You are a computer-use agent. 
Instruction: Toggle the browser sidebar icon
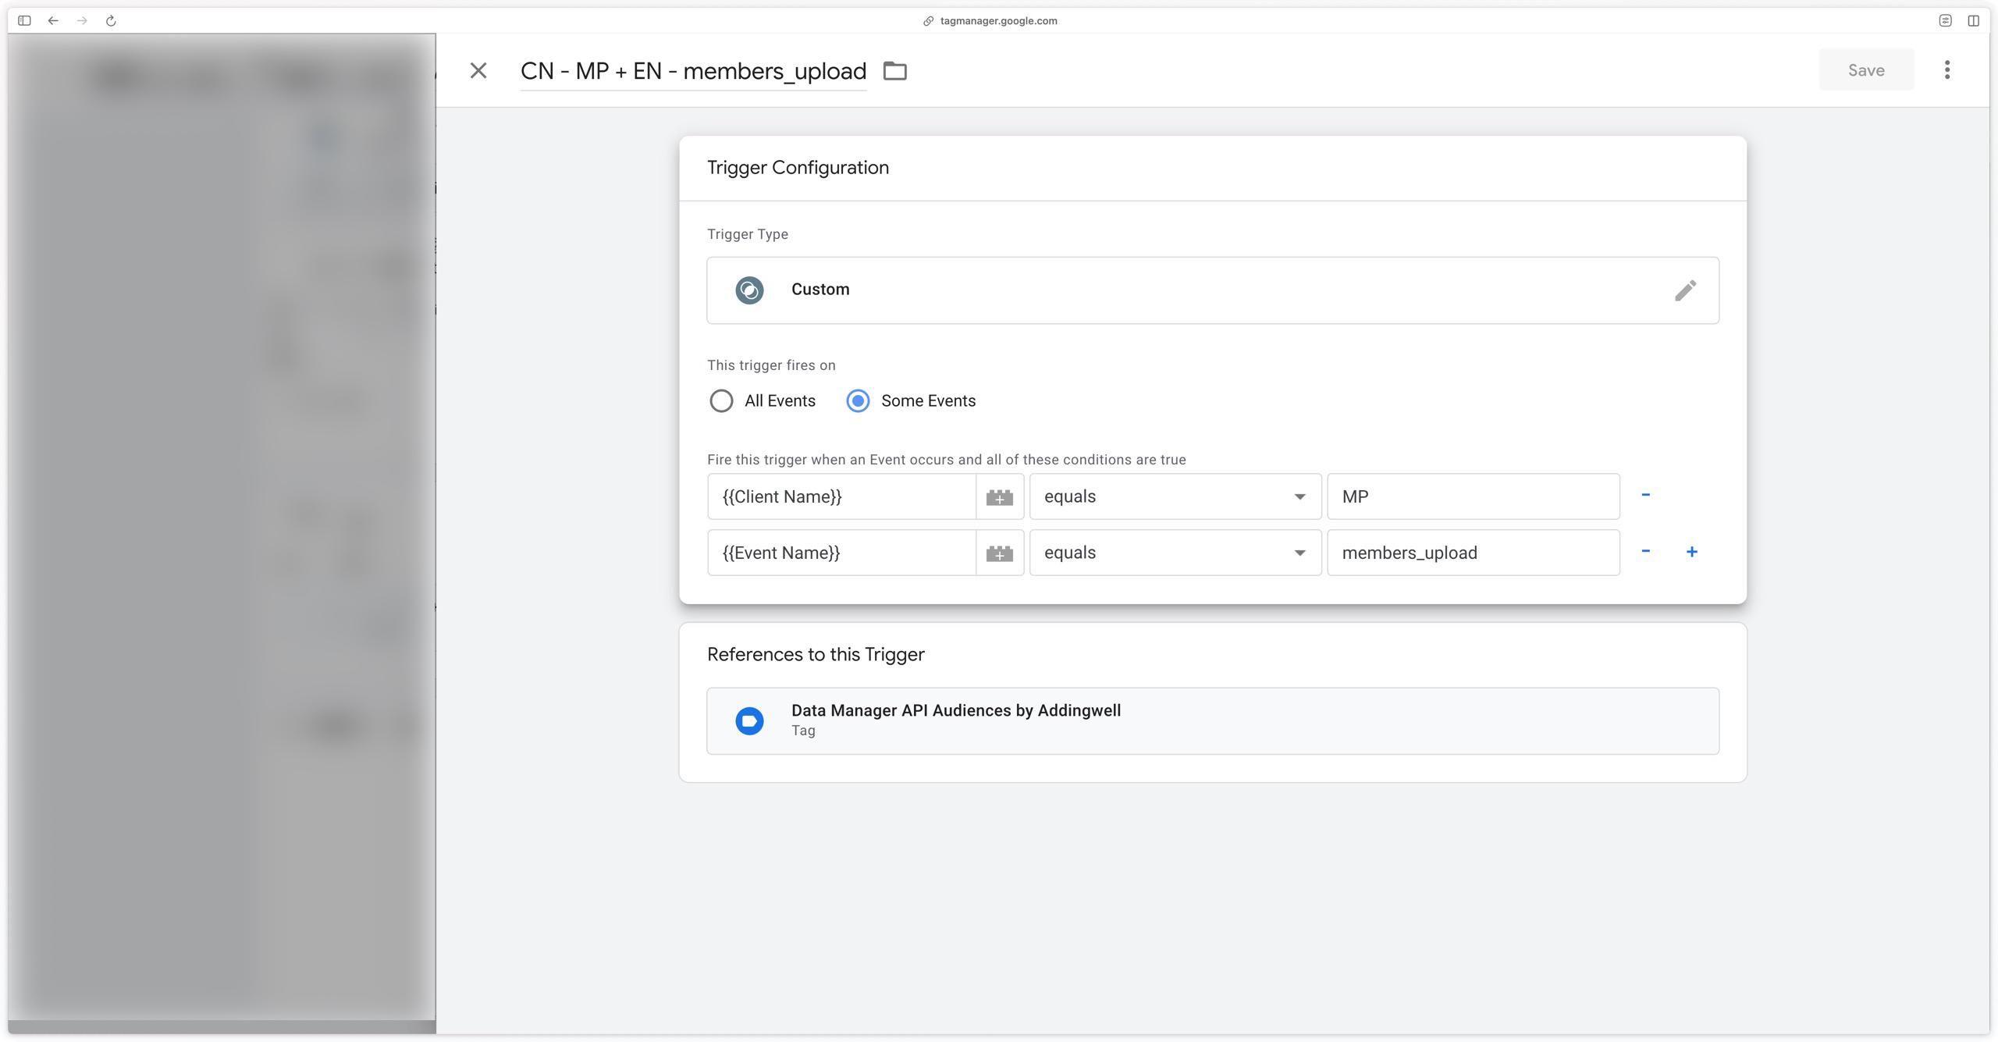pos(24,21)
